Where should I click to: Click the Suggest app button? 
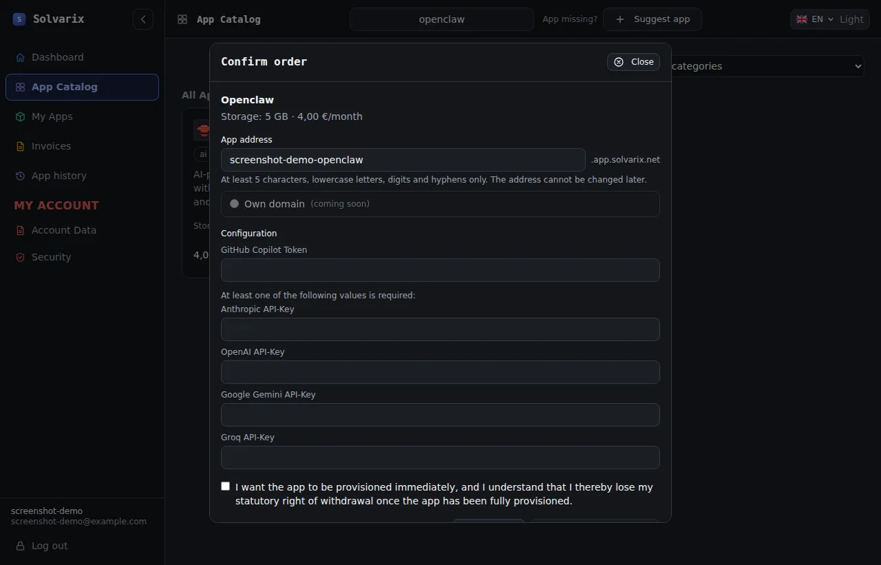tap(652, 19)
